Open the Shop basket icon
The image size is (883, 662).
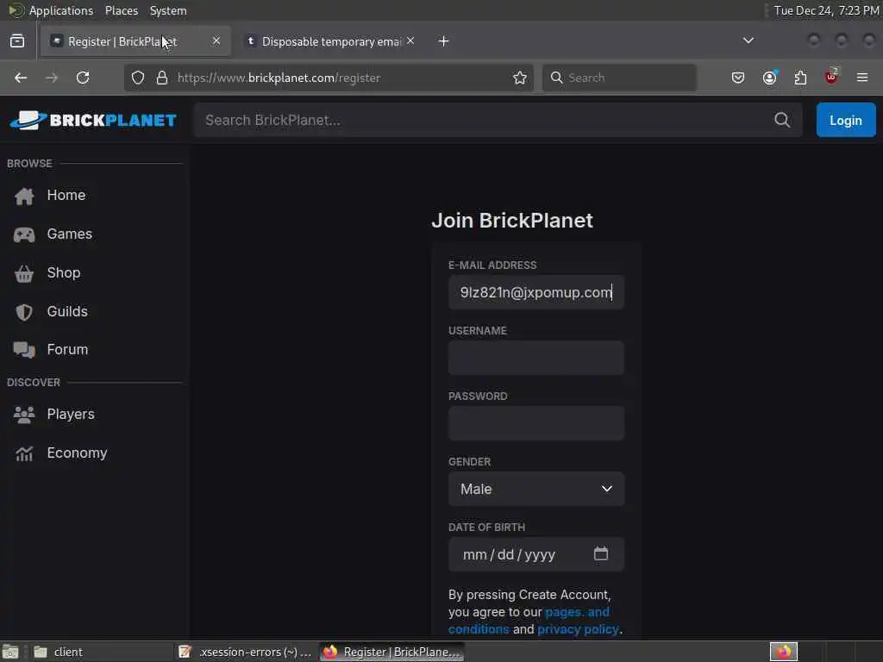coord(24,273)
